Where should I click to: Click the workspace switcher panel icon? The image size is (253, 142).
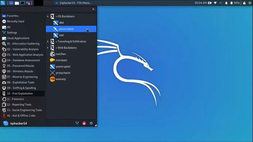click(x=28, y=3)
